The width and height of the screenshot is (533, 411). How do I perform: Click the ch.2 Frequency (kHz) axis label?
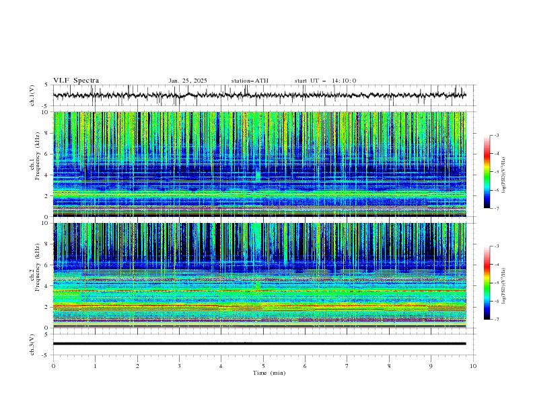pyautogui.click(x=35, y=267)
